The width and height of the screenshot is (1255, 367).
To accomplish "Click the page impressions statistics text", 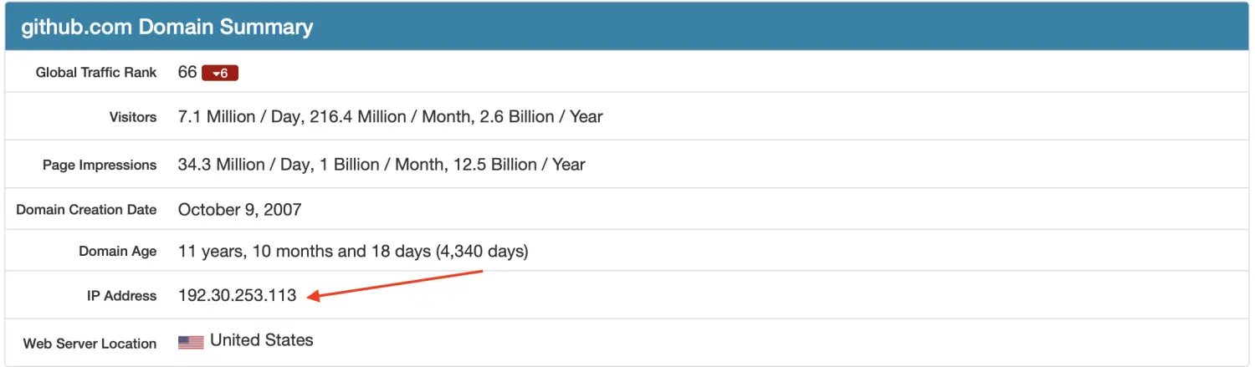I will [381, 164].
